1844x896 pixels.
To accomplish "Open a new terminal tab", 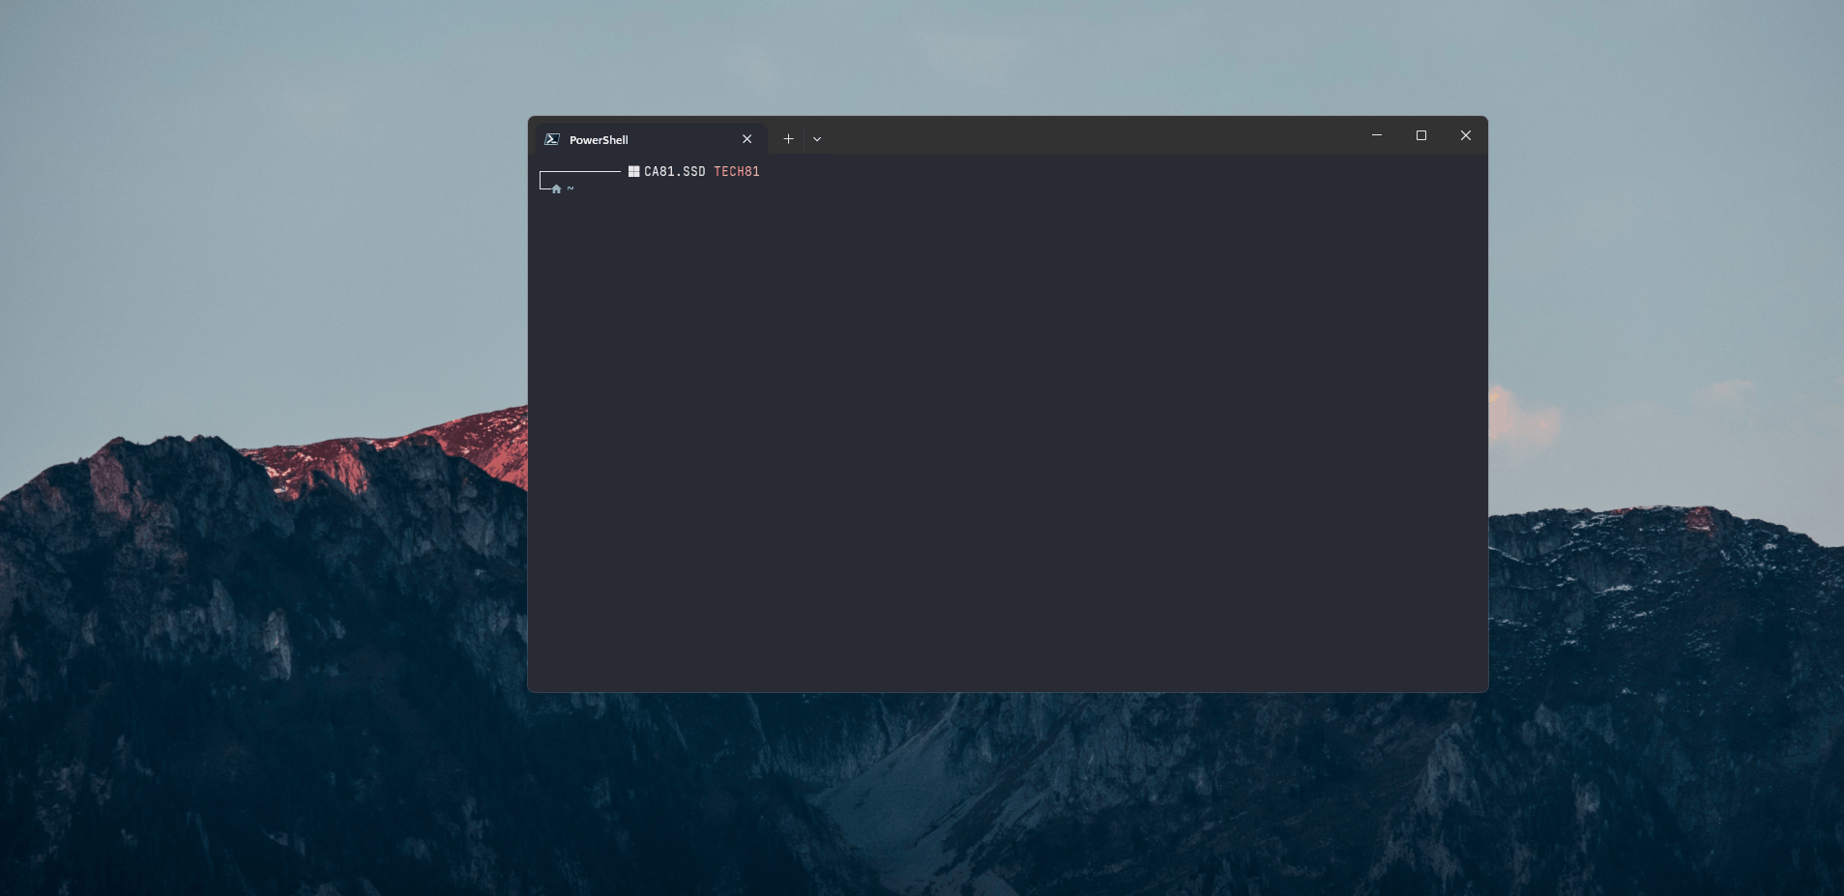I will click(x=788, y=139).
